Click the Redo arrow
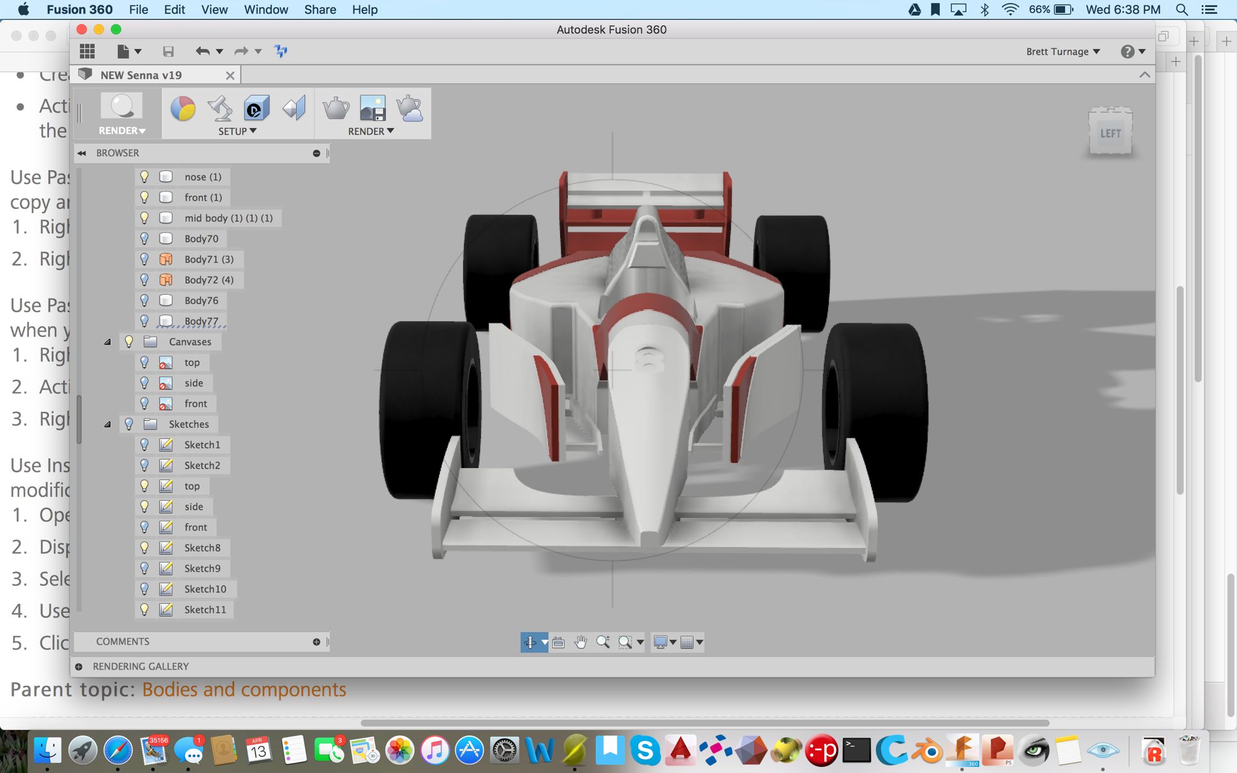 [241, 51]
